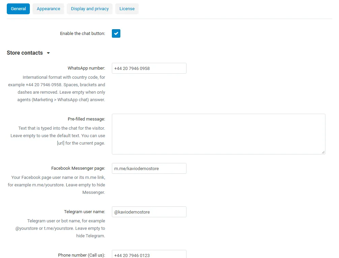Toggle the Enable the chat button checkbox
Screen dimensions: 339x258
tap(116, 34)
